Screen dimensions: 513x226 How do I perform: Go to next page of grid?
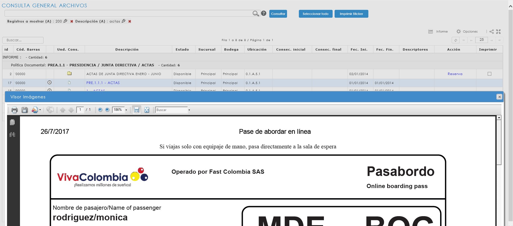(x=492, y=40)
